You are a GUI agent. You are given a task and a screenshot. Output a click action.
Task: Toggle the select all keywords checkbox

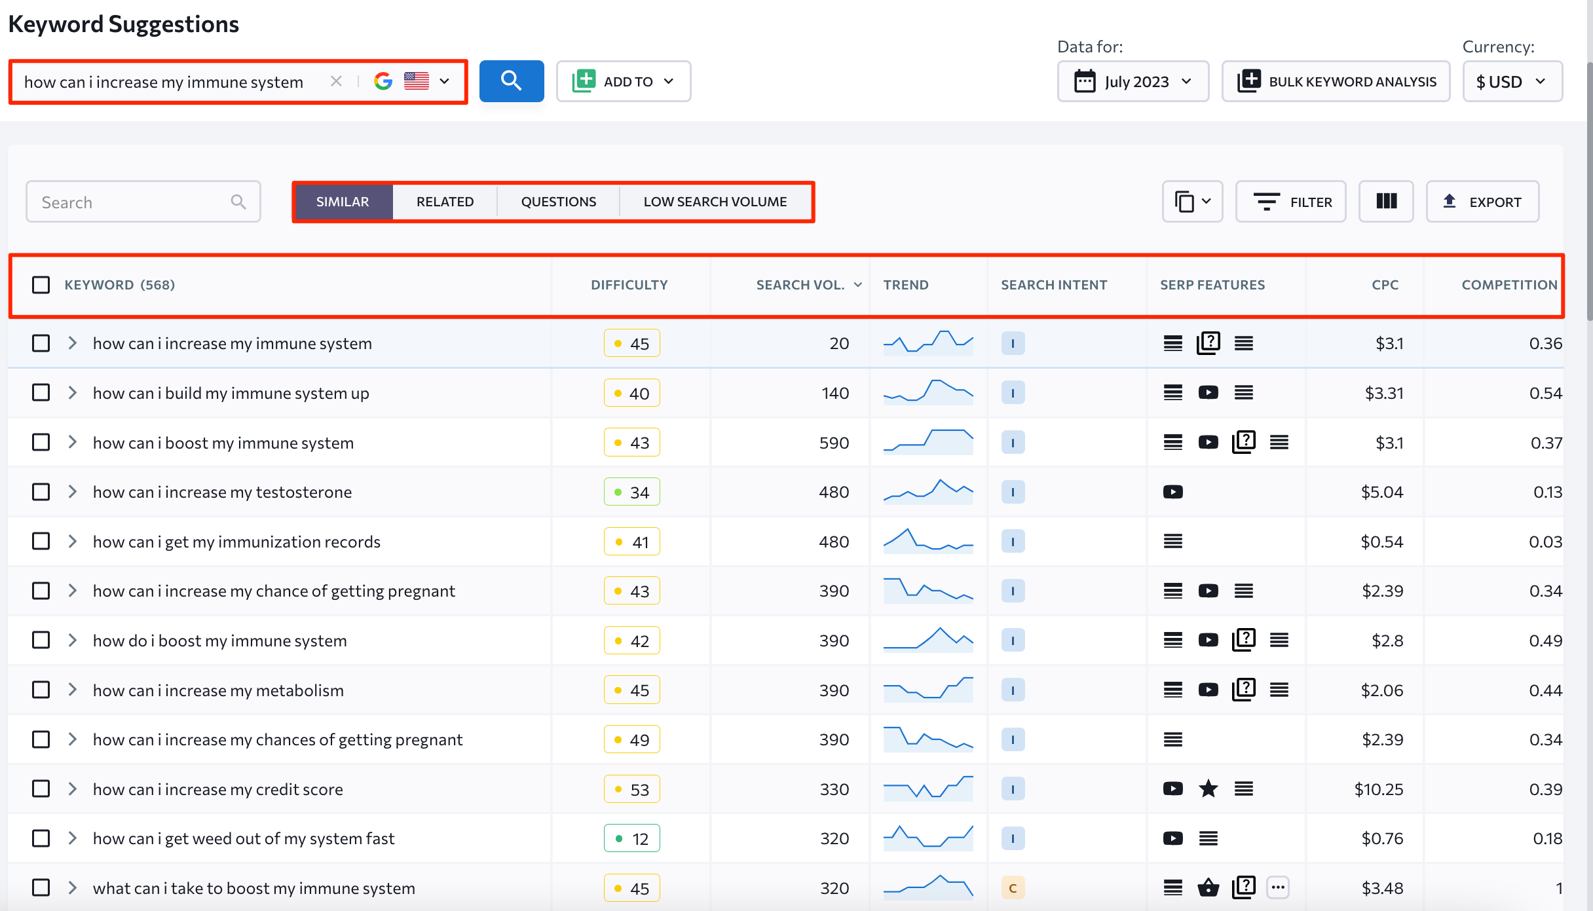[41, 284]
